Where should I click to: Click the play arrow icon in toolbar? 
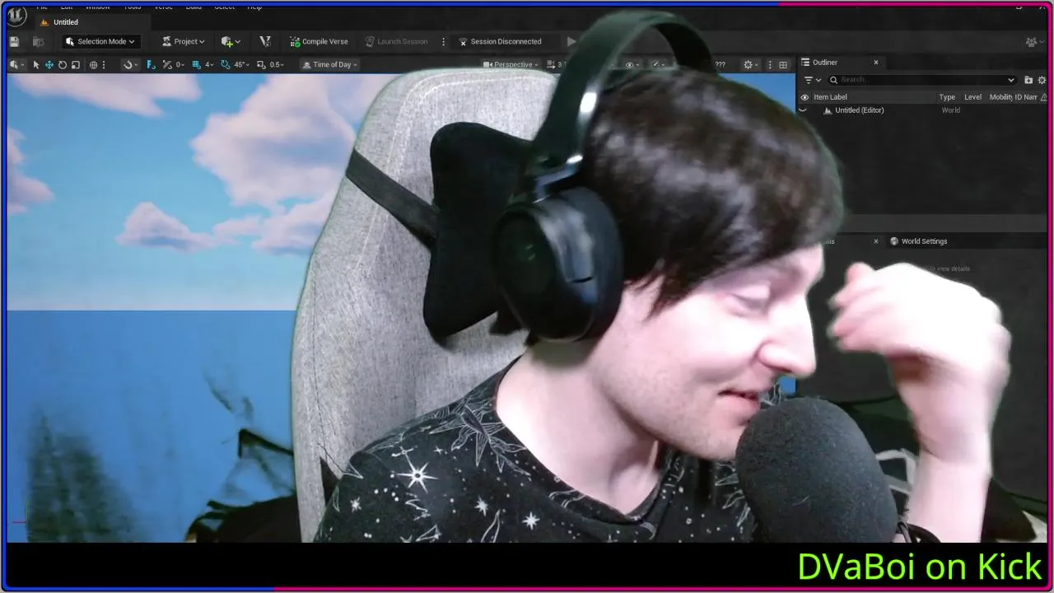[571, 41]
